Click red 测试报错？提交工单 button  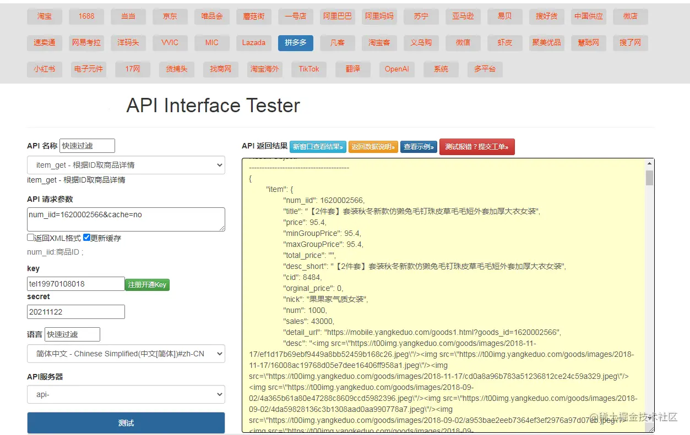(477, 147)
